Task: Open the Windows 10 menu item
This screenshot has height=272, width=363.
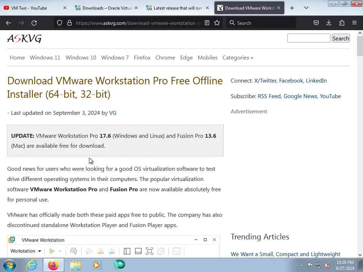Action: (81, 58)
